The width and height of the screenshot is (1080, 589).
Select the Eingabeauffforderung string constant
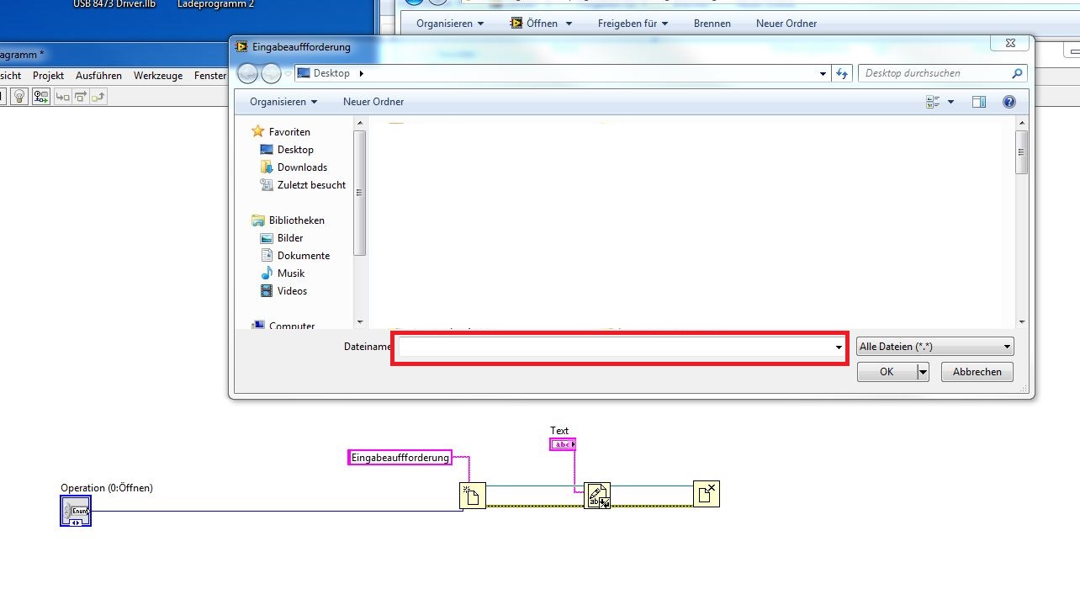tap(400, 457)
